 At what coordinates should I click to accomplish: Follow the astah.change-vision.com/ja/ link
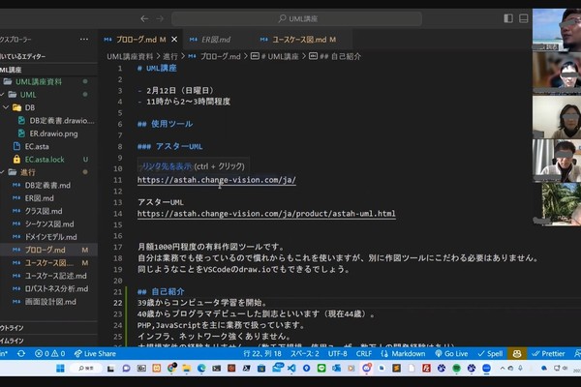pos(216,180)
